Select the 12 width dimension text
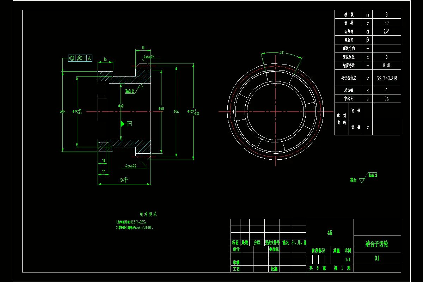Viewport: 423px width, 282px height. click(x=103, y=171)
